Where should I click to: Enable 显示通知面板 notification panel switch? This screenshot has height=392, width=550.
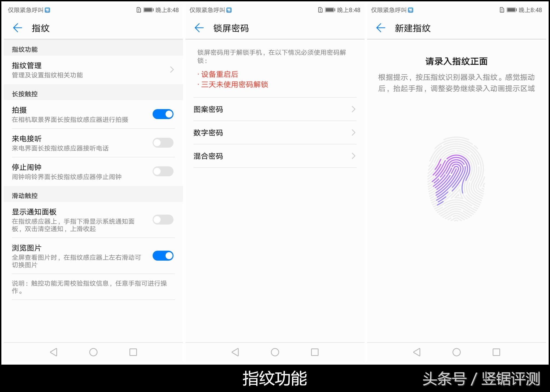coord(163,220)
